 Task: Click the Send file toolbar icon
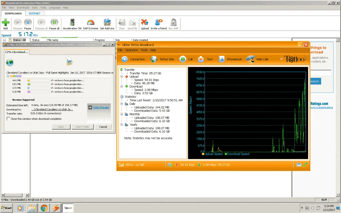pos(132,22)
